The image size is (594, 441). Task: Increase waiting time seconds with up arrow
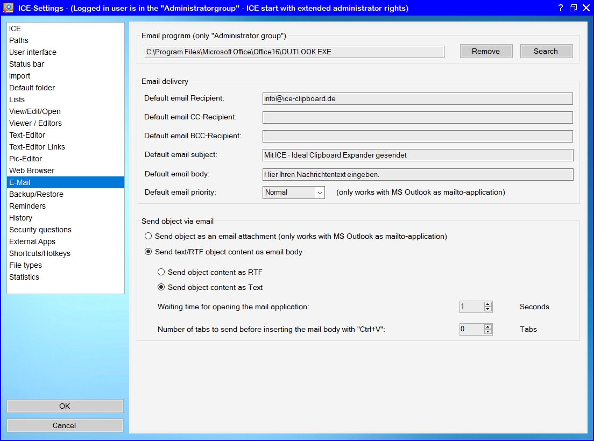point(487,304)
